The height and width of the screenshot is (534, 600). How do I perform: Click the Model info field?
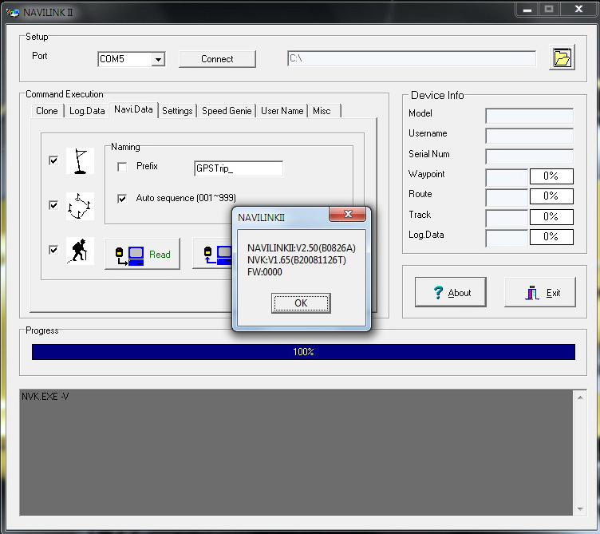529,116
